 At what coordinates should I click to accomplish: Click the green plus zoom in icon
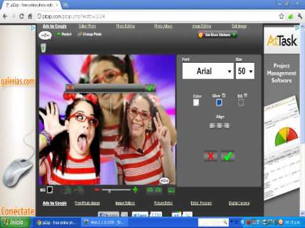pos(135,190)
